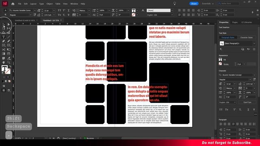Open the Object menu
This screenshot has height=146, width=260.
[50, 4]
